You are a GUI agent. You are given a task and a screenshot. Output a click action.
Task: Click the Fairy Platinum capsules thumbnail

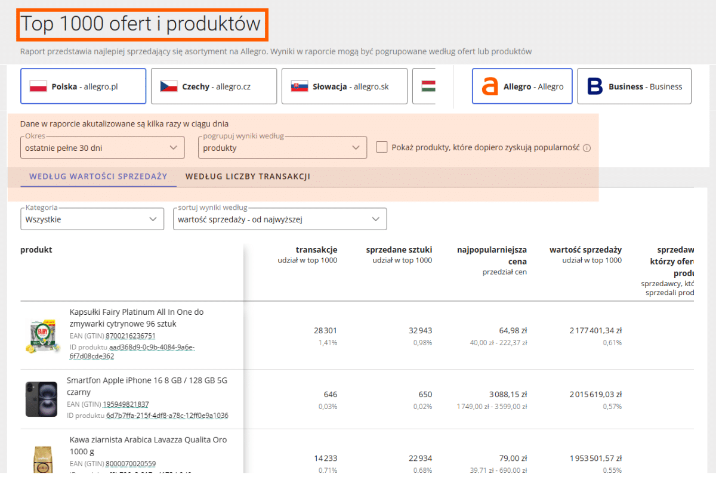point(44,336)
